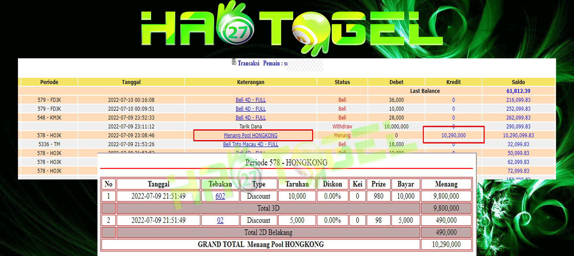Click the Diskon column header in popup

point(332,184)
